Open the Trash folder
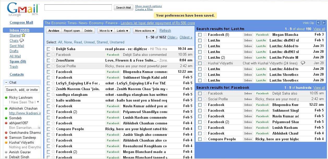 coord(14,67)
